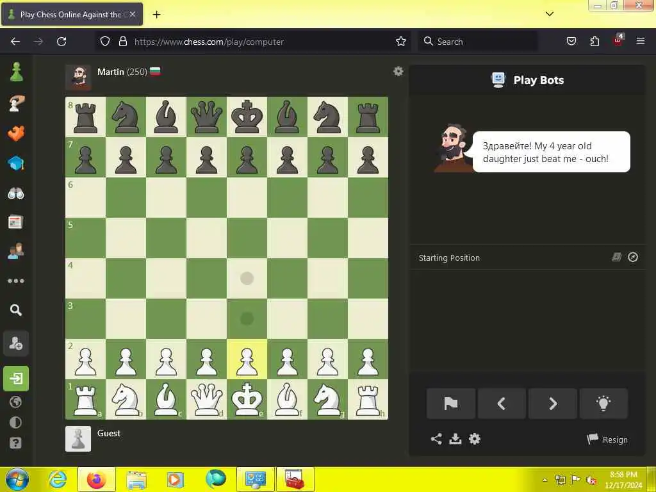Open the extensions puzzle icon
This screenshot has width=656, height=492.
point(594,42)
